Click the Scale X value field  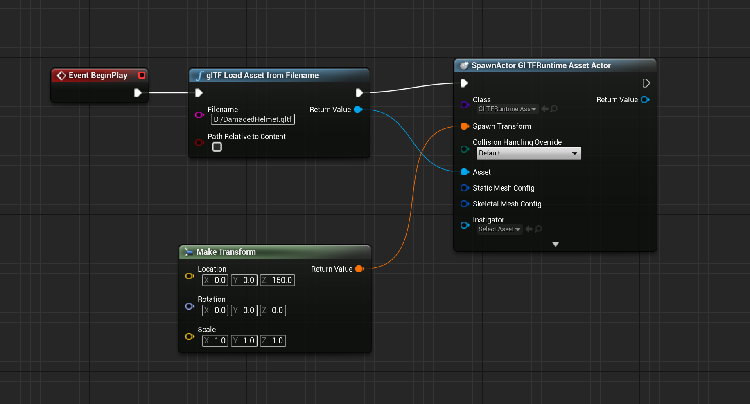(215, 341)
